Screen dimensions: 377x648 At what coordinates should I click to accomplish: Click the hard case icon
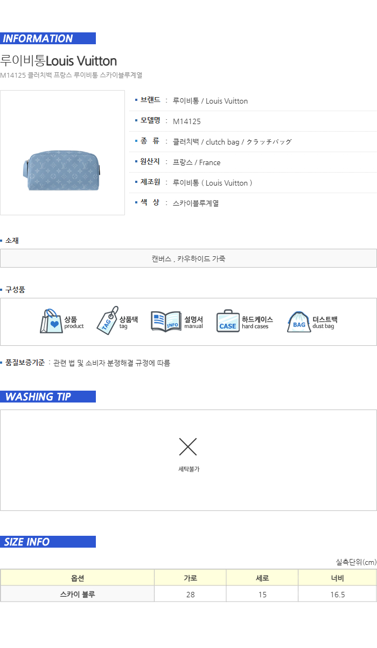tap(228, 321)
